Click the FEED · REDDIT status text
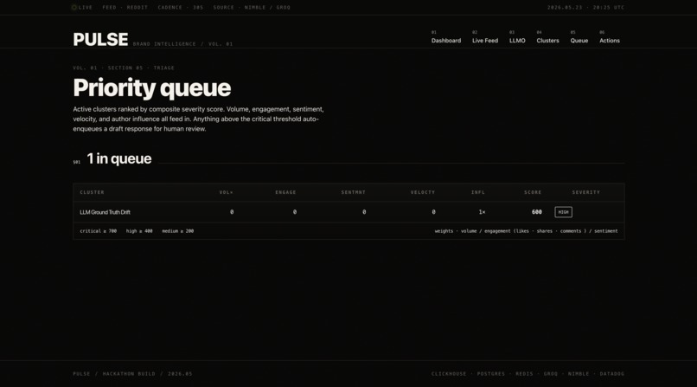697x387 pixels. click(125, 8)
